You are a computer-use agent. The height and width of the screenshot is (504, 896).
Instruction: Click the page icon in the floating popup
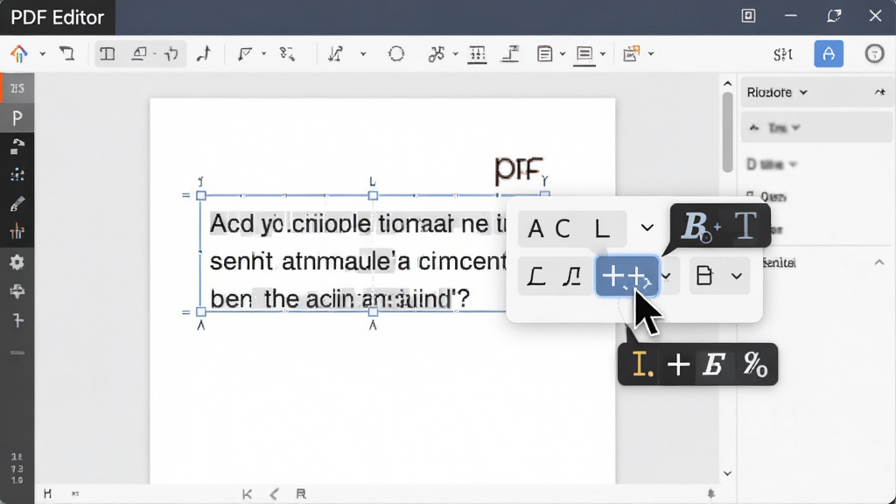point(704,276)
